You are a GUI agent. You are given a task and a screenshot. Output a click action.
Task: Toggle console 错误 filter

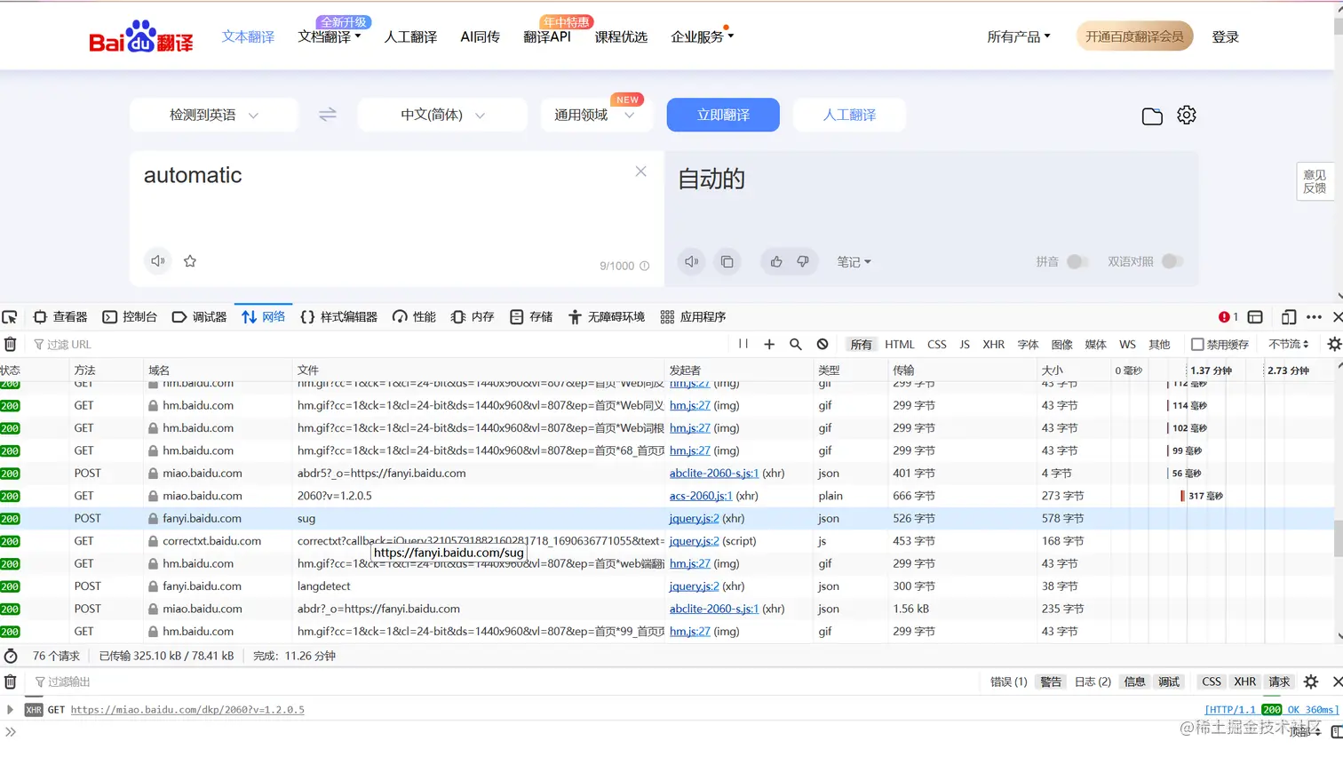(1008, 681)
